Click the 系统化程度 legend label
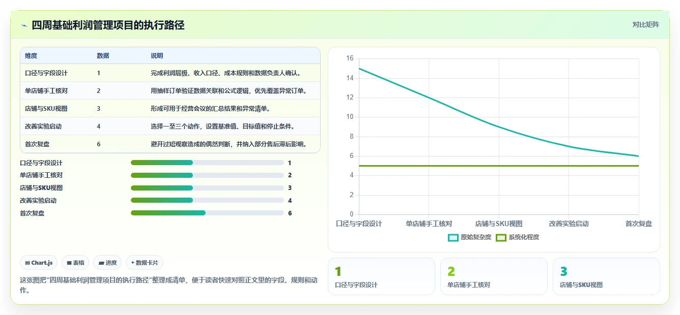The width and height of the screenshot is (680, 315). click(x=524, y=237)
